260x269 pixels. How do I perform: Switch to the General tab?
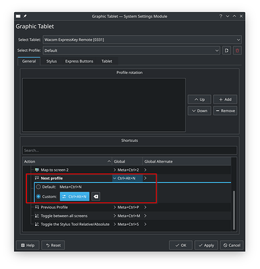(x=29, y=61)
